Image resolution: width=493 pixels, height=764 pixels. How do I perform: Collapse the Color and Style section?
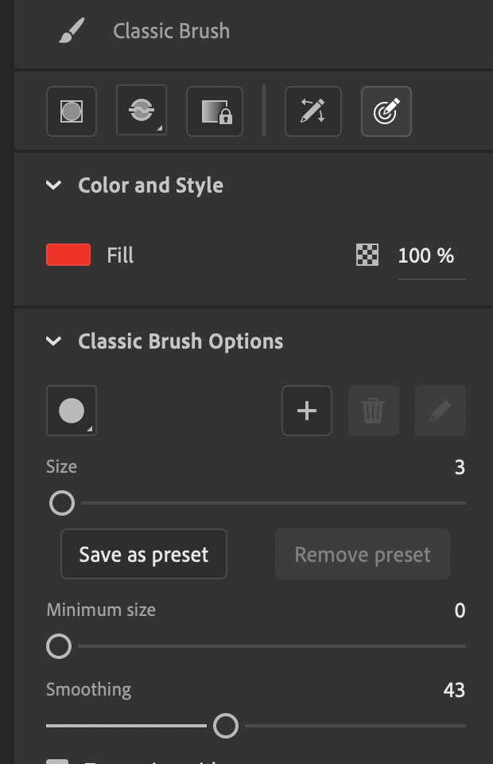coord(53,185)
